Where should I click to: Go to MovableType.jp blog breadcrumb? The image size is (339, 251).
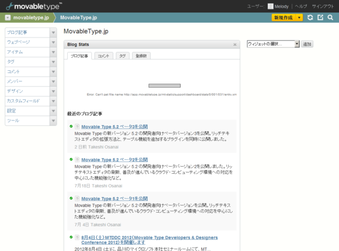[78, 18]
